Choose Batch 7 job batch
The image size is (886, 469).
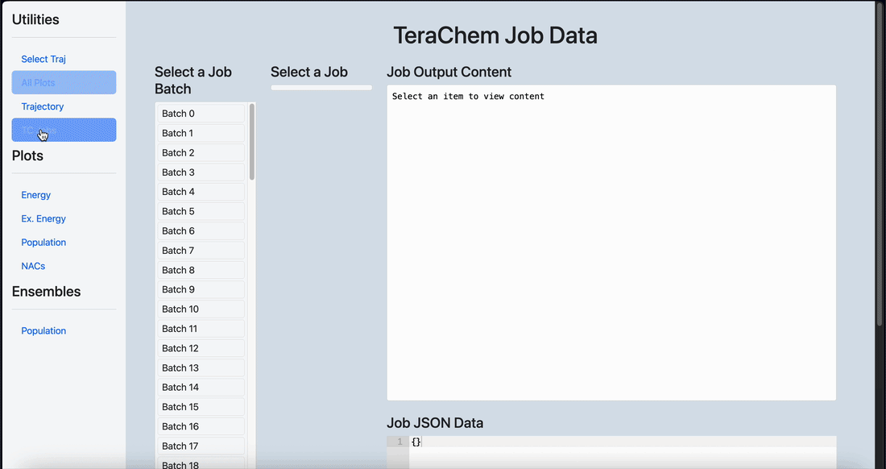201,251
